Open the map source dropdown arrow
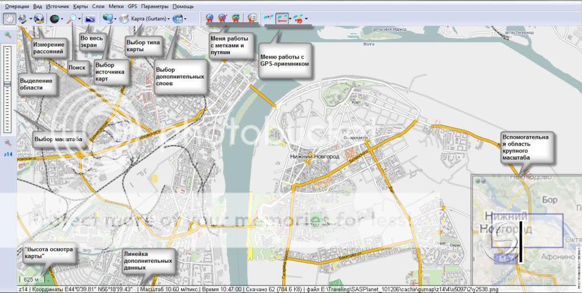The width and height of the screenshot is (582, 293). tap(115, 19)
